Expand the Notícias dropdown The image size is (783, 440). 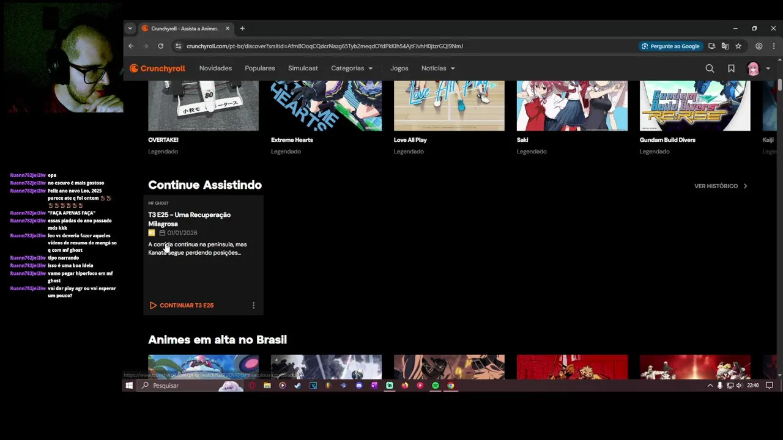tap(438, 68)
